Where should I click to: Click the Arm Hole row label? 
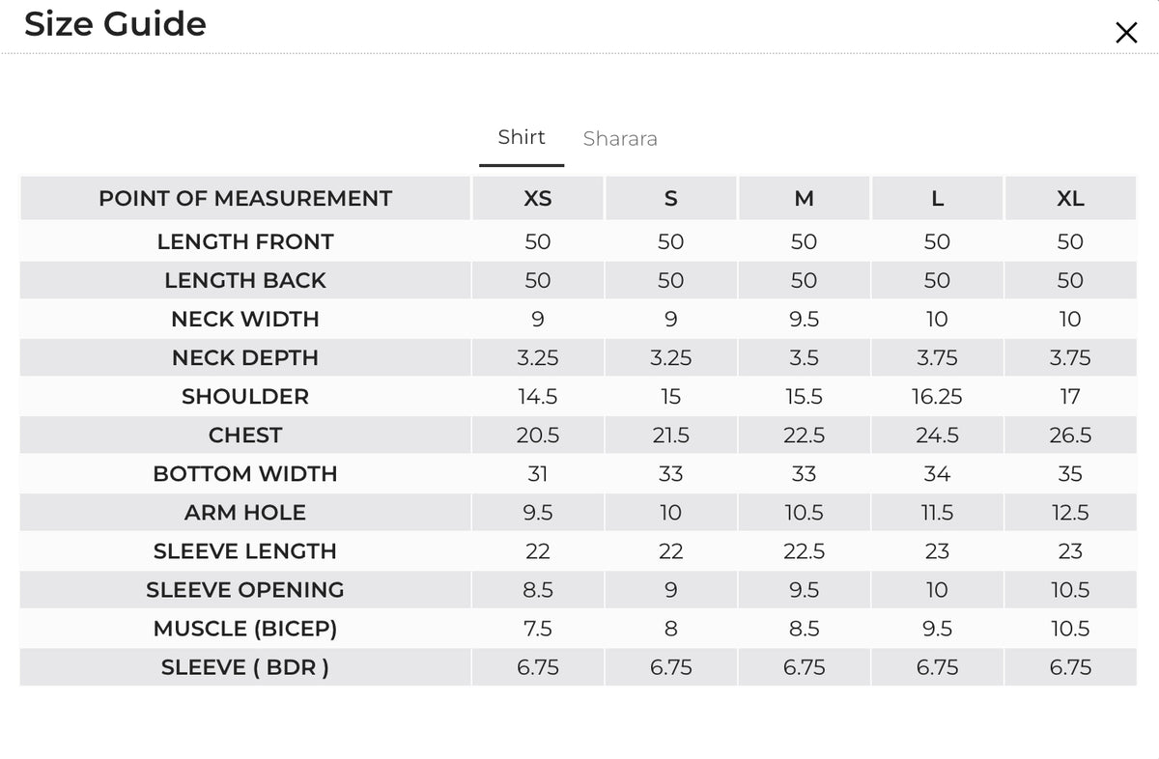point(245,512)
